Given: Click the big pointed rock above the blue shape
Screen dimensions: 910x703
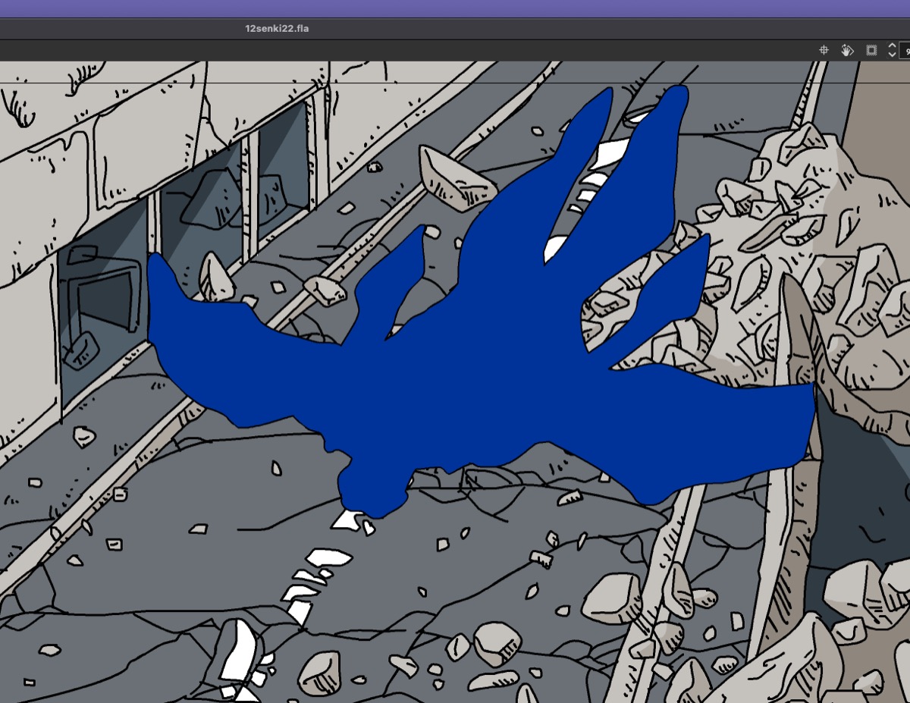Looking at the screenshot, I should click(x=455, y=179).
